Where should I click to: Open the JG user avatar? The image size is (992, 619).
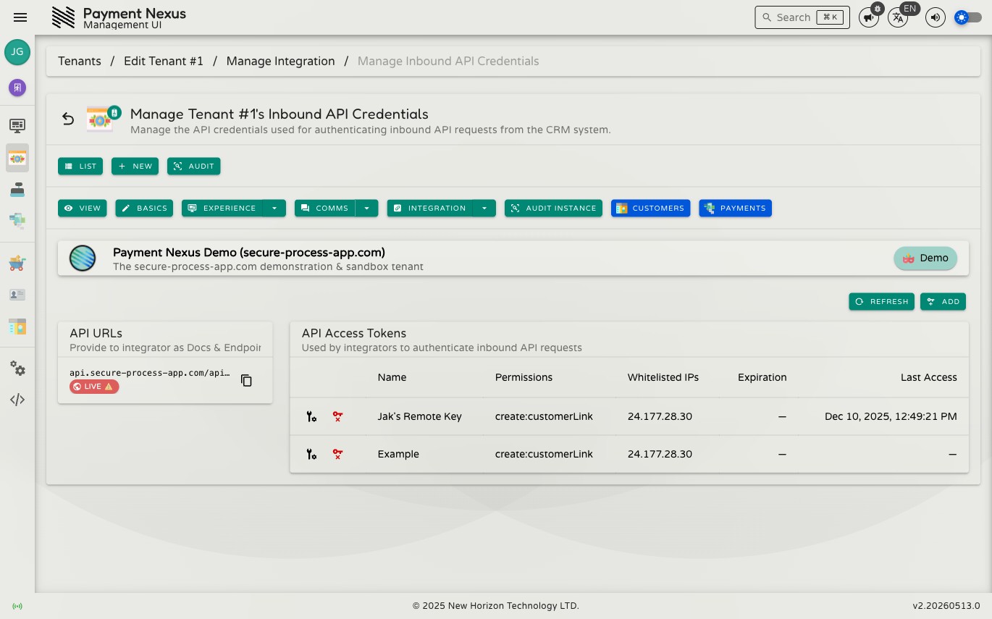point(17,52)
